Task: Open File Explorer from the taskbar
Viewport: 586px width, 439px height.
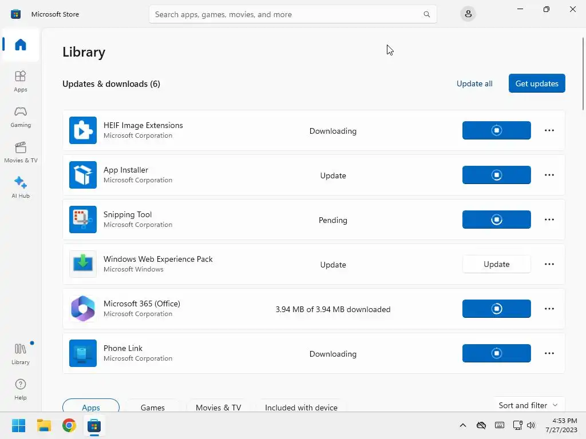Action: click(x=43, y=425)
